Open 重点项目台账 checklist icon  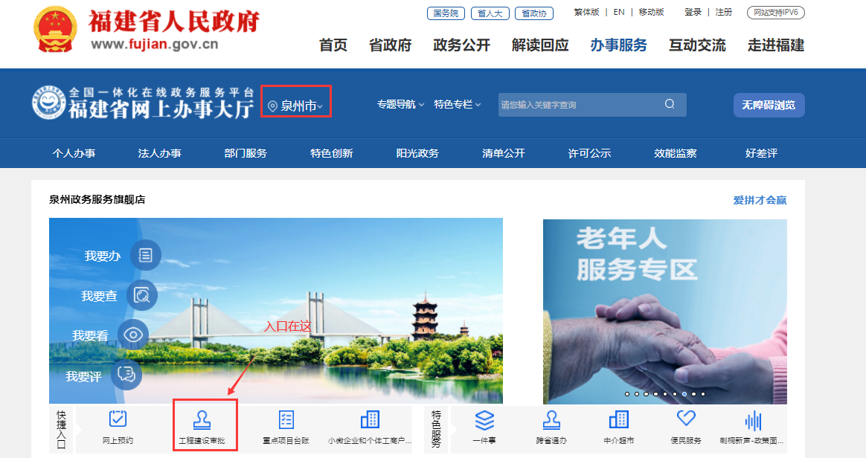point(286,419)
